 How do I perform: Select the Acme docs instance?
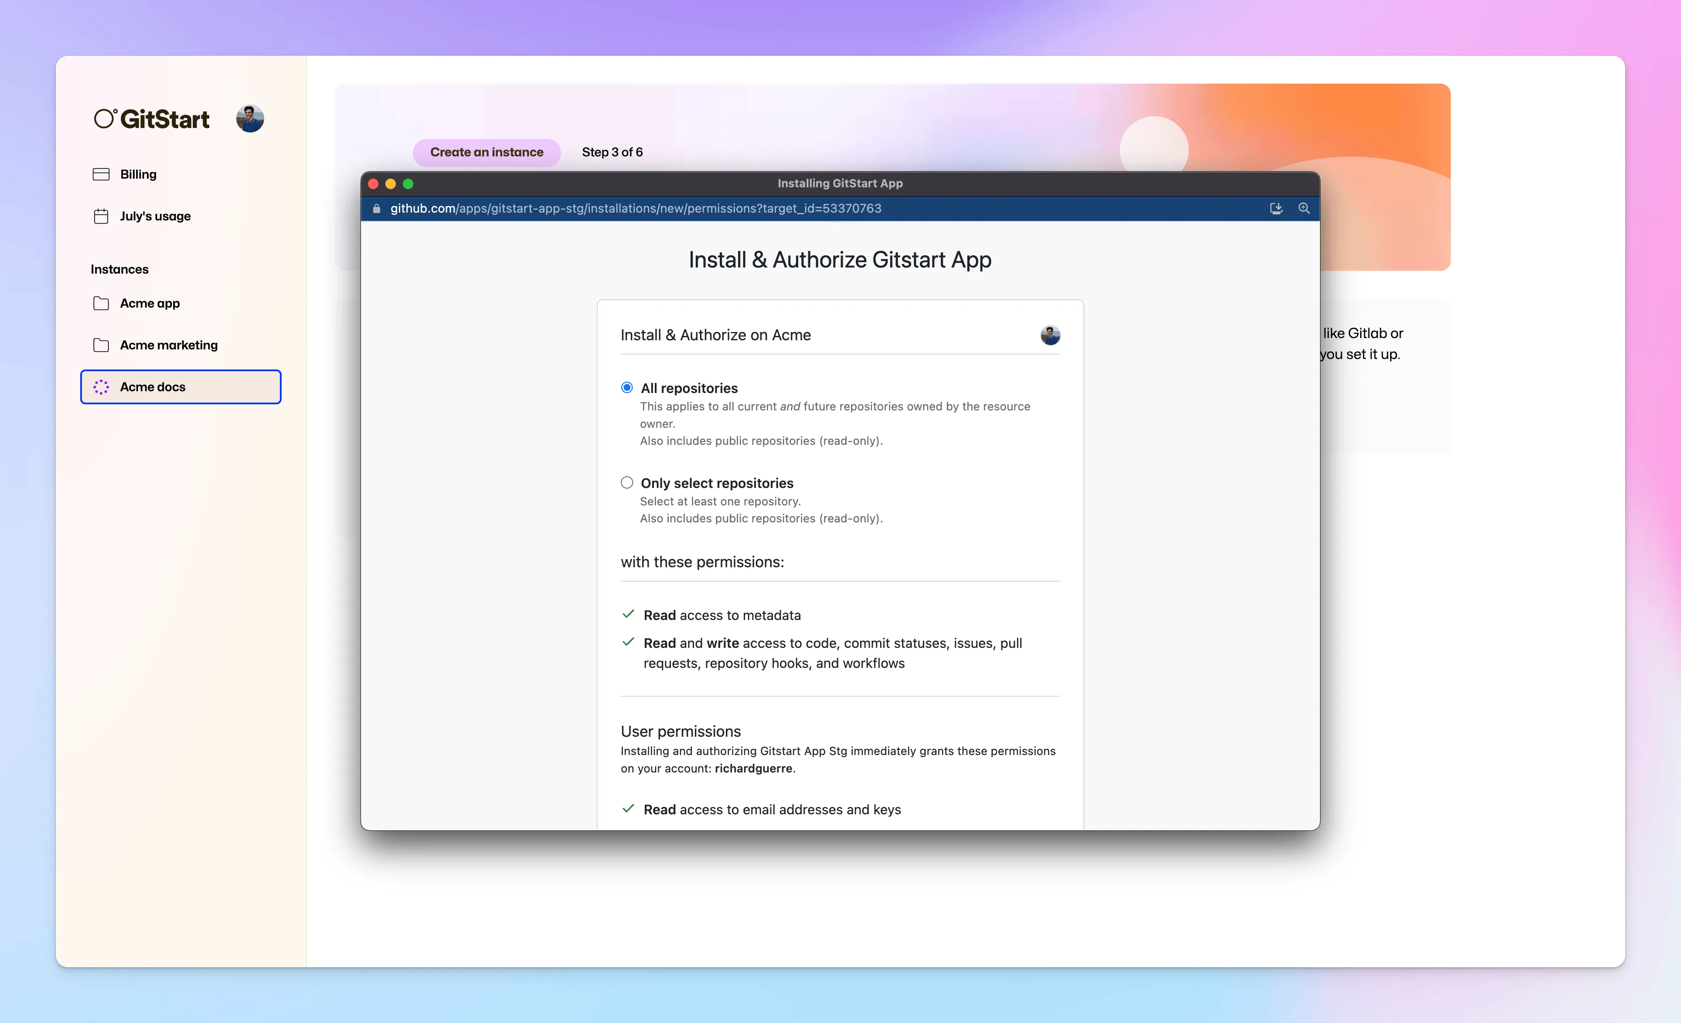153,387
